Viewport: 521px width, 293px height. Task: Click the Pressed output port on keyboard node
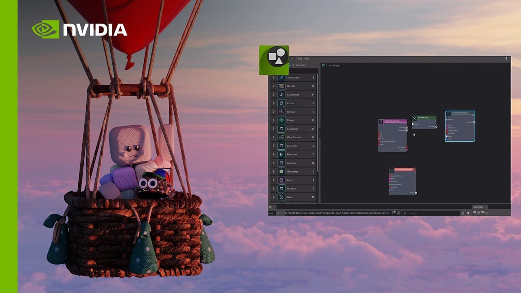[407, 127]
